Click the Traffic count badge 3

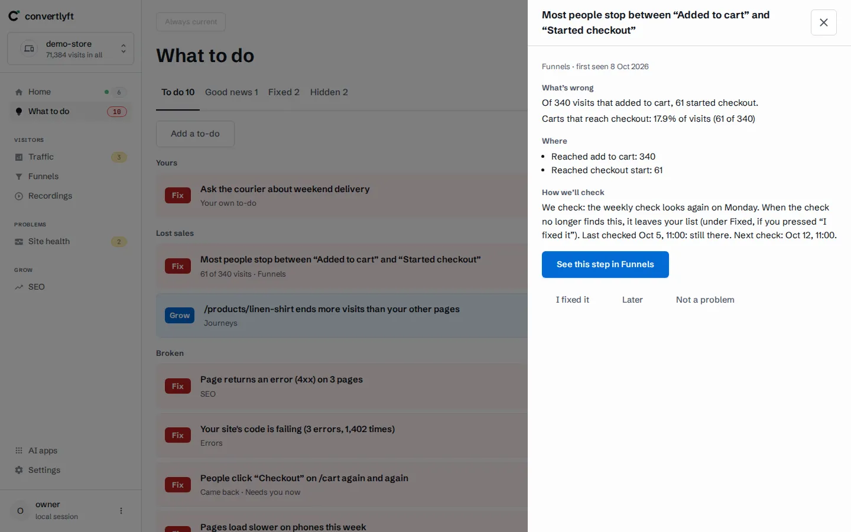point(119,157)
